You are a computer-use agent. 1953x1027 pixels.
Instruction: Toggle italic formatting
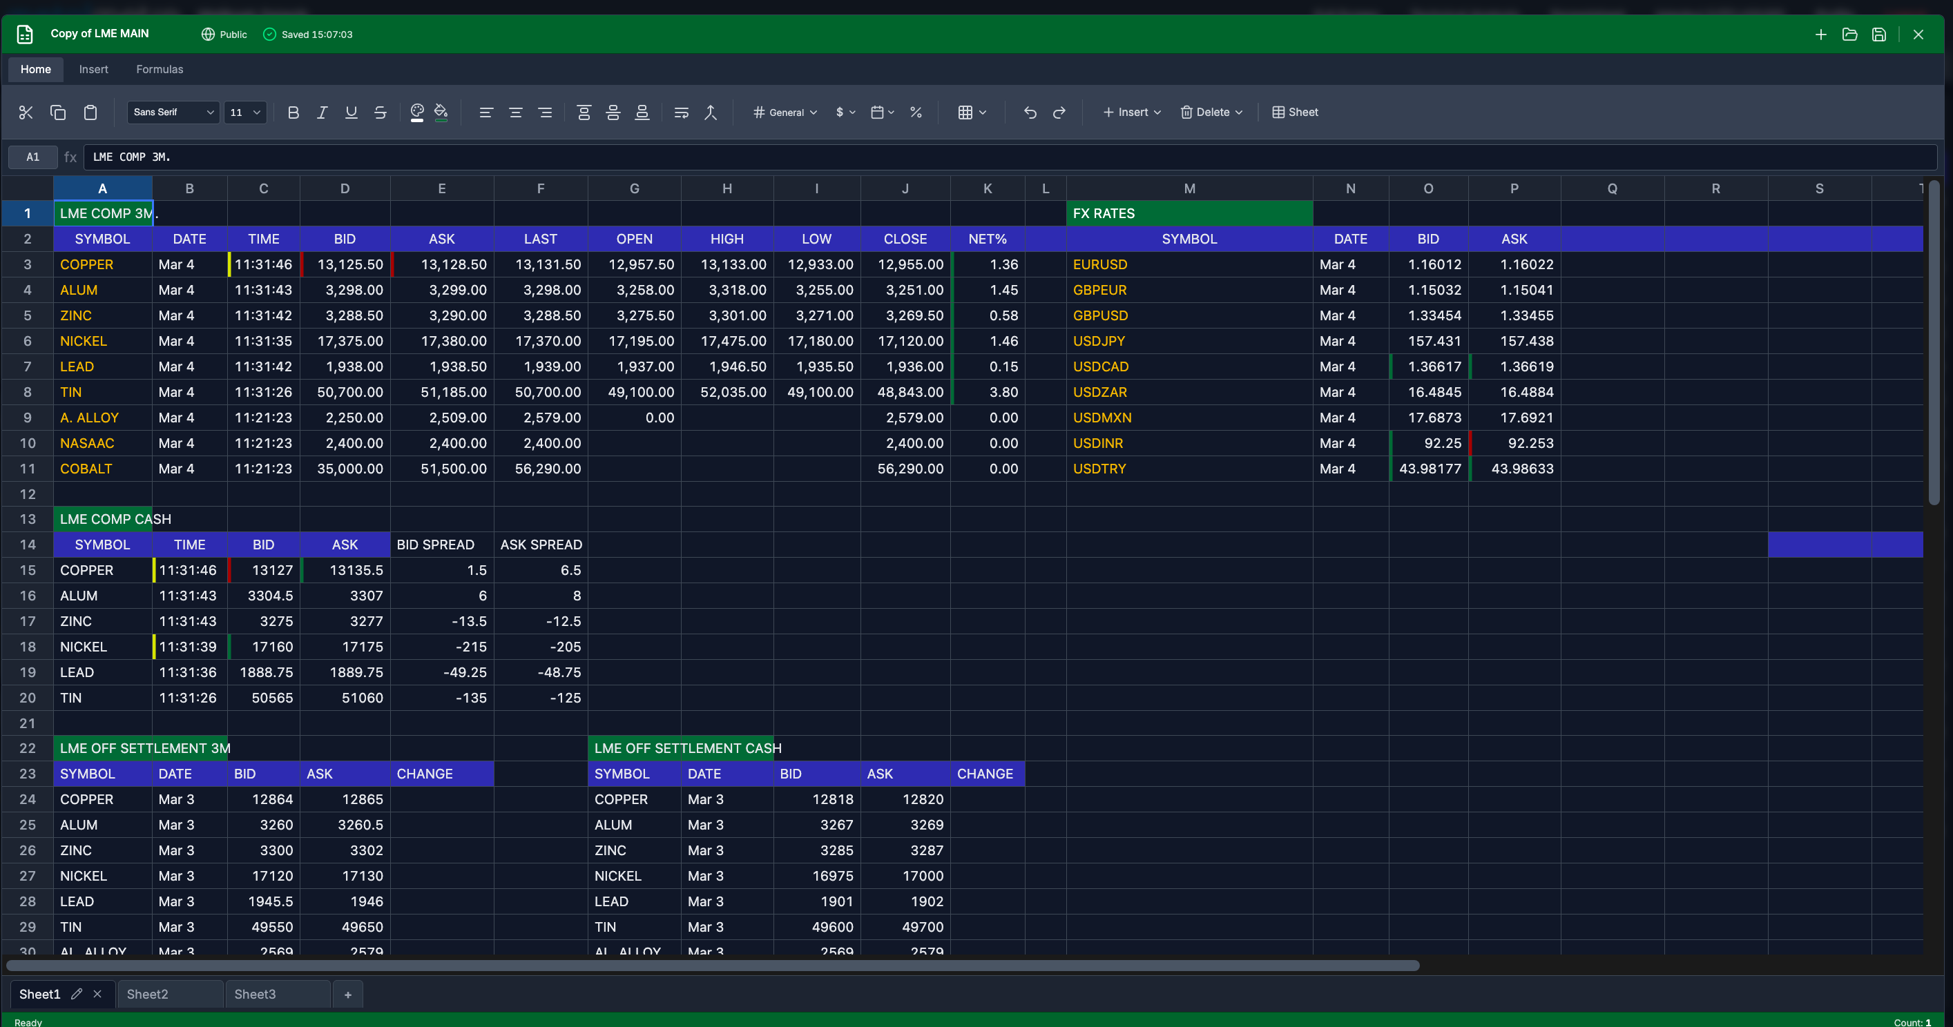click(x=321, y=113)
